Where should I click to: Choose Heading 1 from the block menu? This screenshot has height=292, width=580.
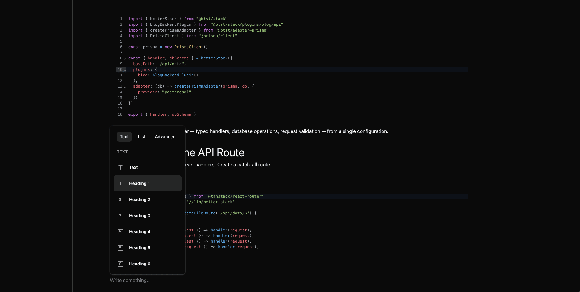pyautogui.click(x=139, y=183)
